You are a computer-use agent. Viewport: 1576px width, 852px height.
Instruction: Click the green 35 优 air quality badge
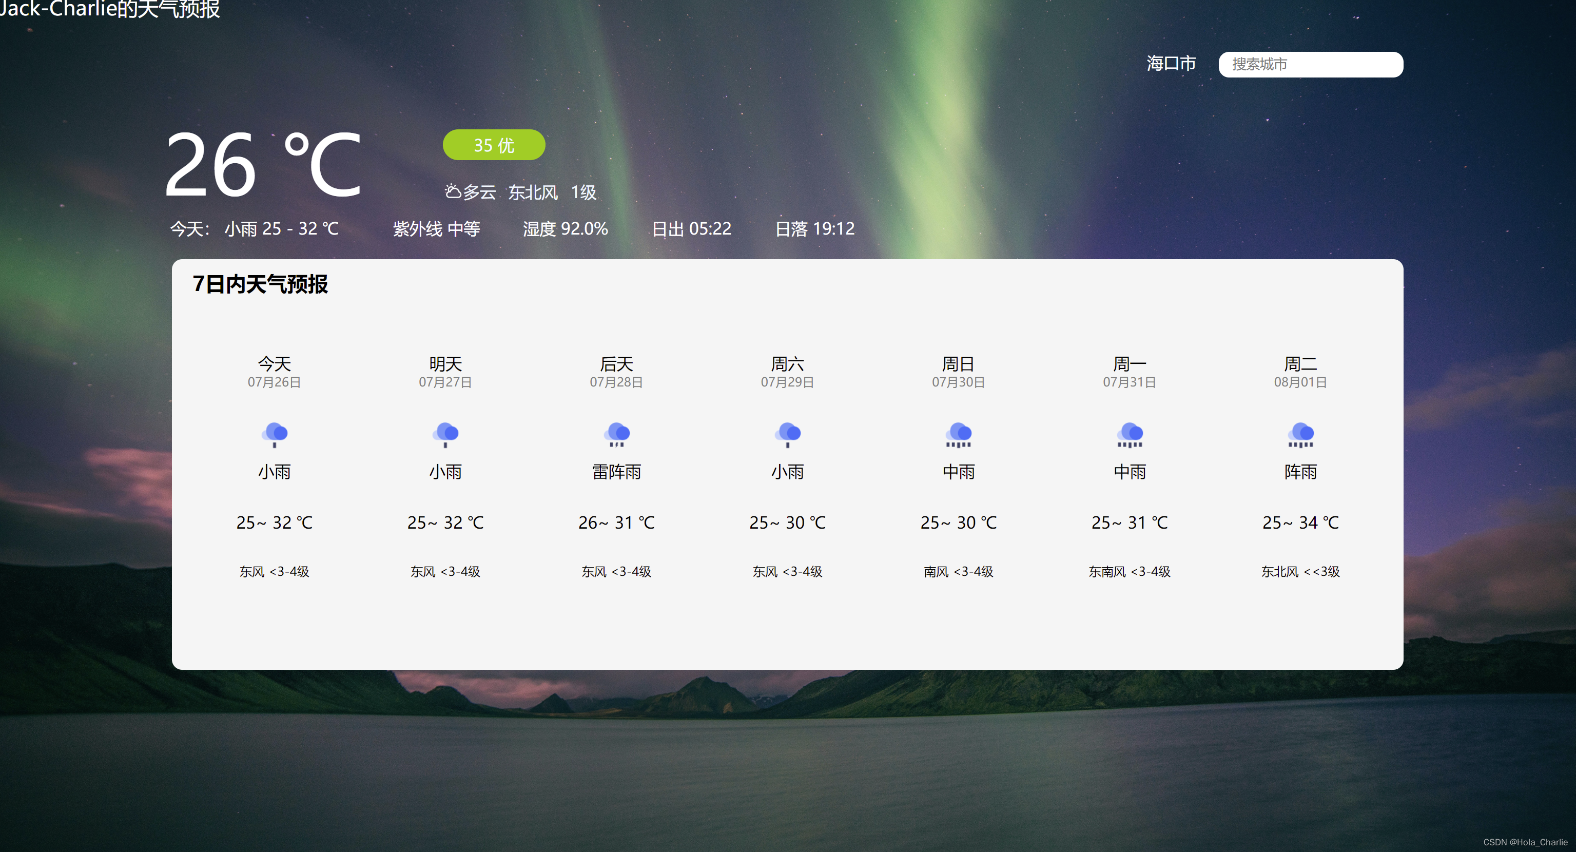494,145
